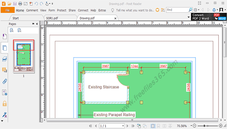Expand more sidebar panels arrow at bottom
Screen dimensions: 227x129
2,121
